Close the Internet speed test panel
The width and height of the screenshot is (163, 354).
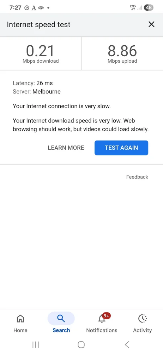pyautogui.click(x=151, y=24)
